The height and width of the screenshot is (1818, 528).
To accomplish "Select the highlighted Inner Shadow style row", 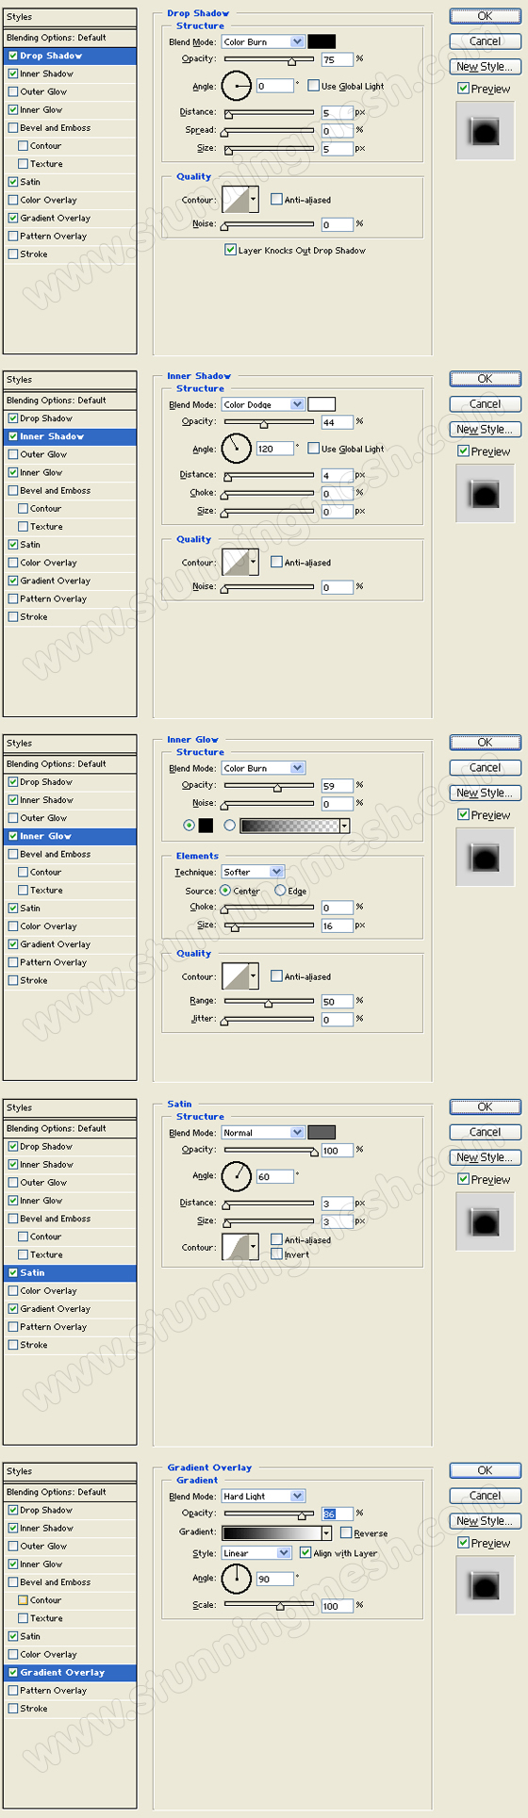I will point(70,436).
